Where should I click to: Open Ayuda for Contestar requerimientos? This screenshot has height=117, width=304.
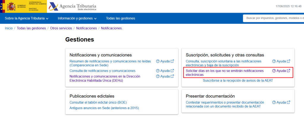(x=281, y=102)
